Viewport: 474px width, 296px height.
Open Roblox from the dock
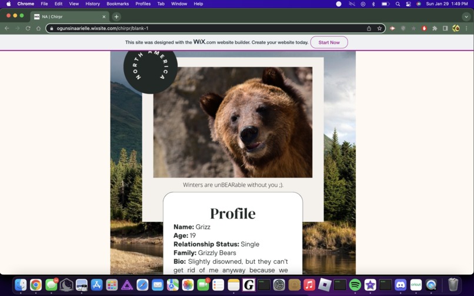point(325,284)
